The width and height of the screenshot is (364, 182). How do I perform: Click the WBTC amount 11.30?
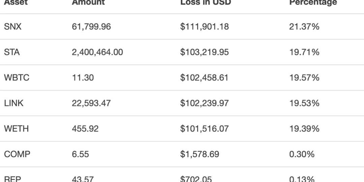pyautogui.click(x=83, y=78)
